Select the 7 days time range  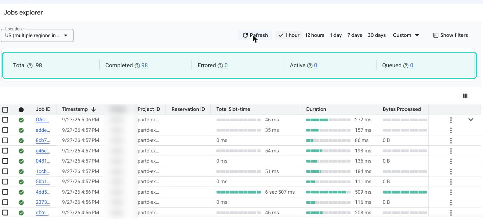[x=355, y=35]
